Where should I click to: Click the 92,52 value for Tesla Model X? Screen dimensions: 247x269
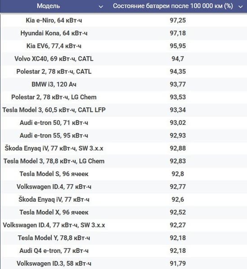(178, 212)
